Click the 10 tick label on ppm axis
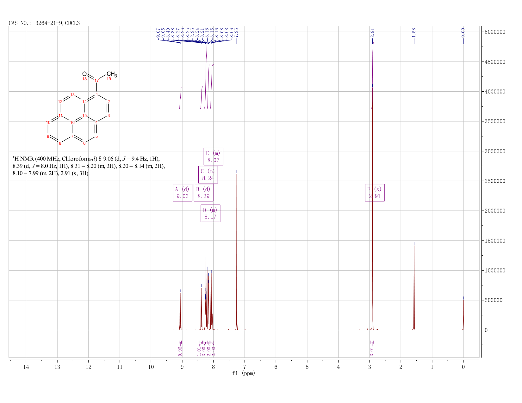 click(151, 367)
